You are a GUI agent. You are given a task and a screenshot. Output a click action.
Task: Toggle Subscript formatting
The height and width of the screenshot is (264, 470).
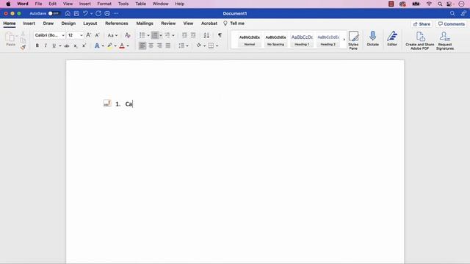76,45
